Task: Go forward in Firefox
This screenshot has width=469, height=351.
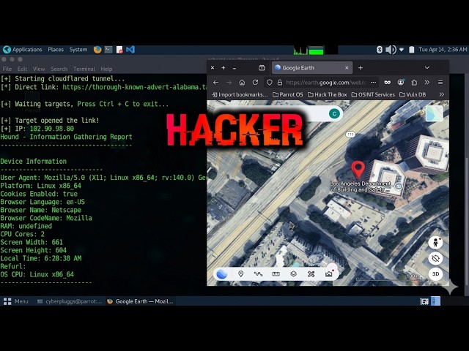Action: coord(229,83)
